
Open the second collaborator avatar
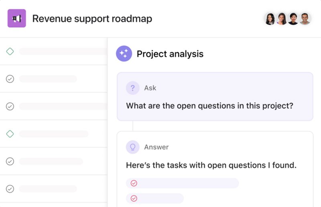[x=281, y=19]
